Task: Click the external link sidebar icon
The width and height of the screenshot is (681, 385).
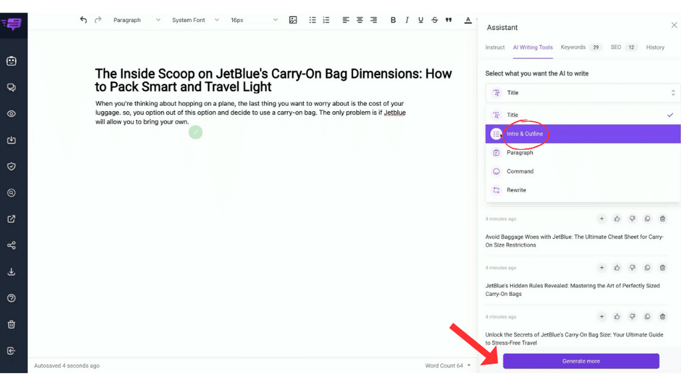Action: tap(12, 219)
